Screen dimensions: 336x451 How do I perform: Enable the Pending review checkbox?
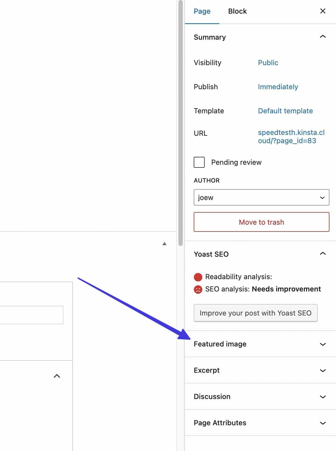tap(199, 162)
